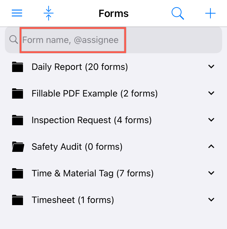Select the Daily Report (20 forms) row
Viewport: 227px width, 229px height.
pos(80,67)
